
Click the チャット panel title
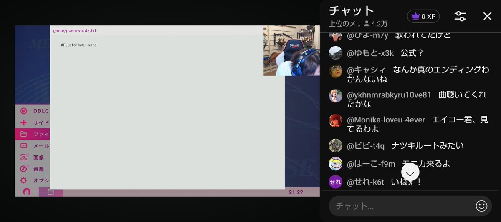[352, 10]
